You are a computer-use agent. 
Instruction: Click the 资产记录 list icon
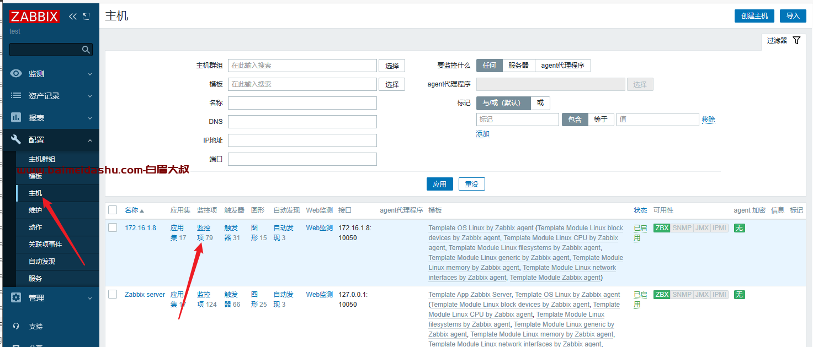pos(16,96)
